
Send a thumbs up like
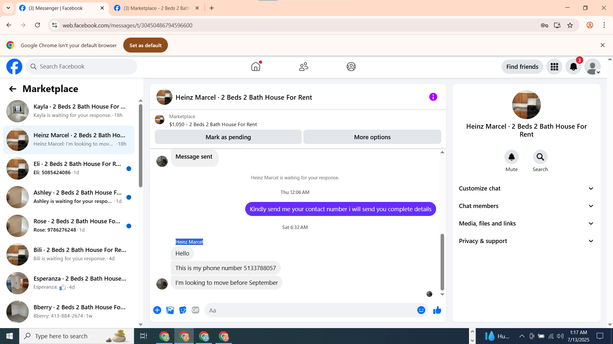(437, 310)
